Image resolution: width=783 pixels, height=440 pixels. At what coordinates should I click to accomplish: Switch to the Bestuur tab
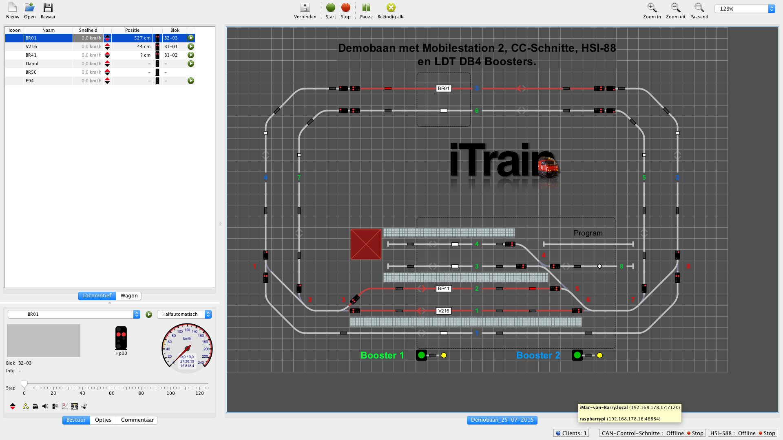76,420
